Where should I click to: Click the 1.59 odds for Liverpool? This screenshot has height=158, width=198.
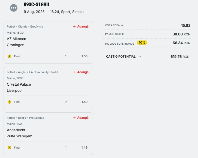85,102
